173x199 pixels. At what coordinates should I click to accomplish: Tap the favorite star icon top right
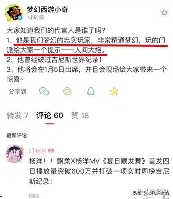point(164,12)
